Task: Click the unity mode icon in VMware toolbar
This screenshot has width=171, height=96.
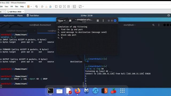Action: coord(68,7)
